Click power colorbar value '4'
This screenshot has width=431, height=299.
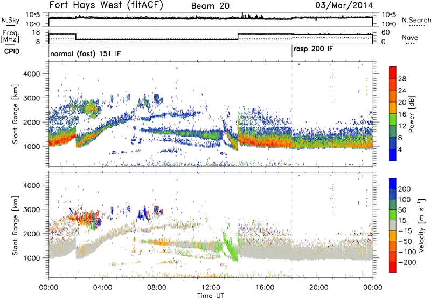pos(400,149)
